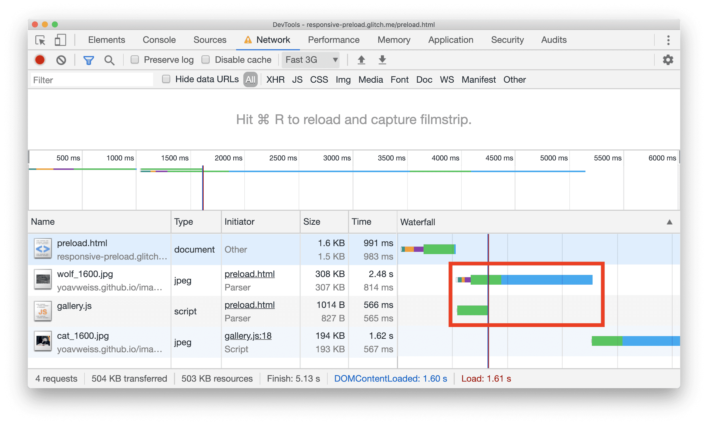The height and width of the screenshot is (425, 708).
Task: Click the DevTools settings gear icon
Action: pos(669,60)
